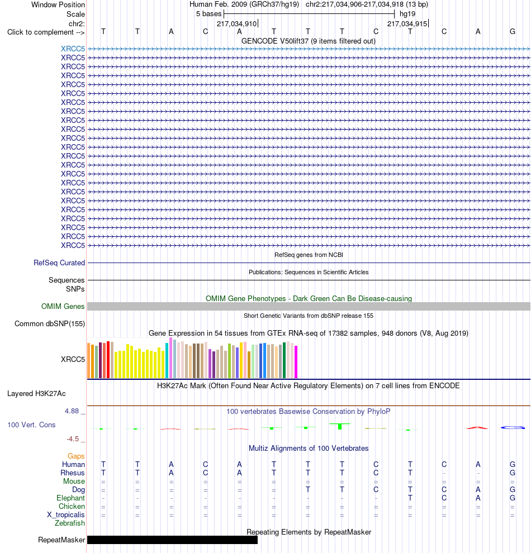Select the 'Scale' track label

(x=75, y=14)
